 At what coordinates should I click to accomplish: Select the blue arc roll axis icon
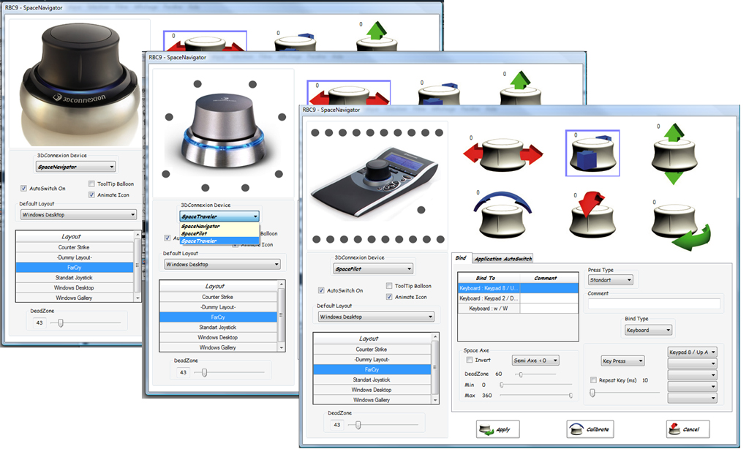503,214
